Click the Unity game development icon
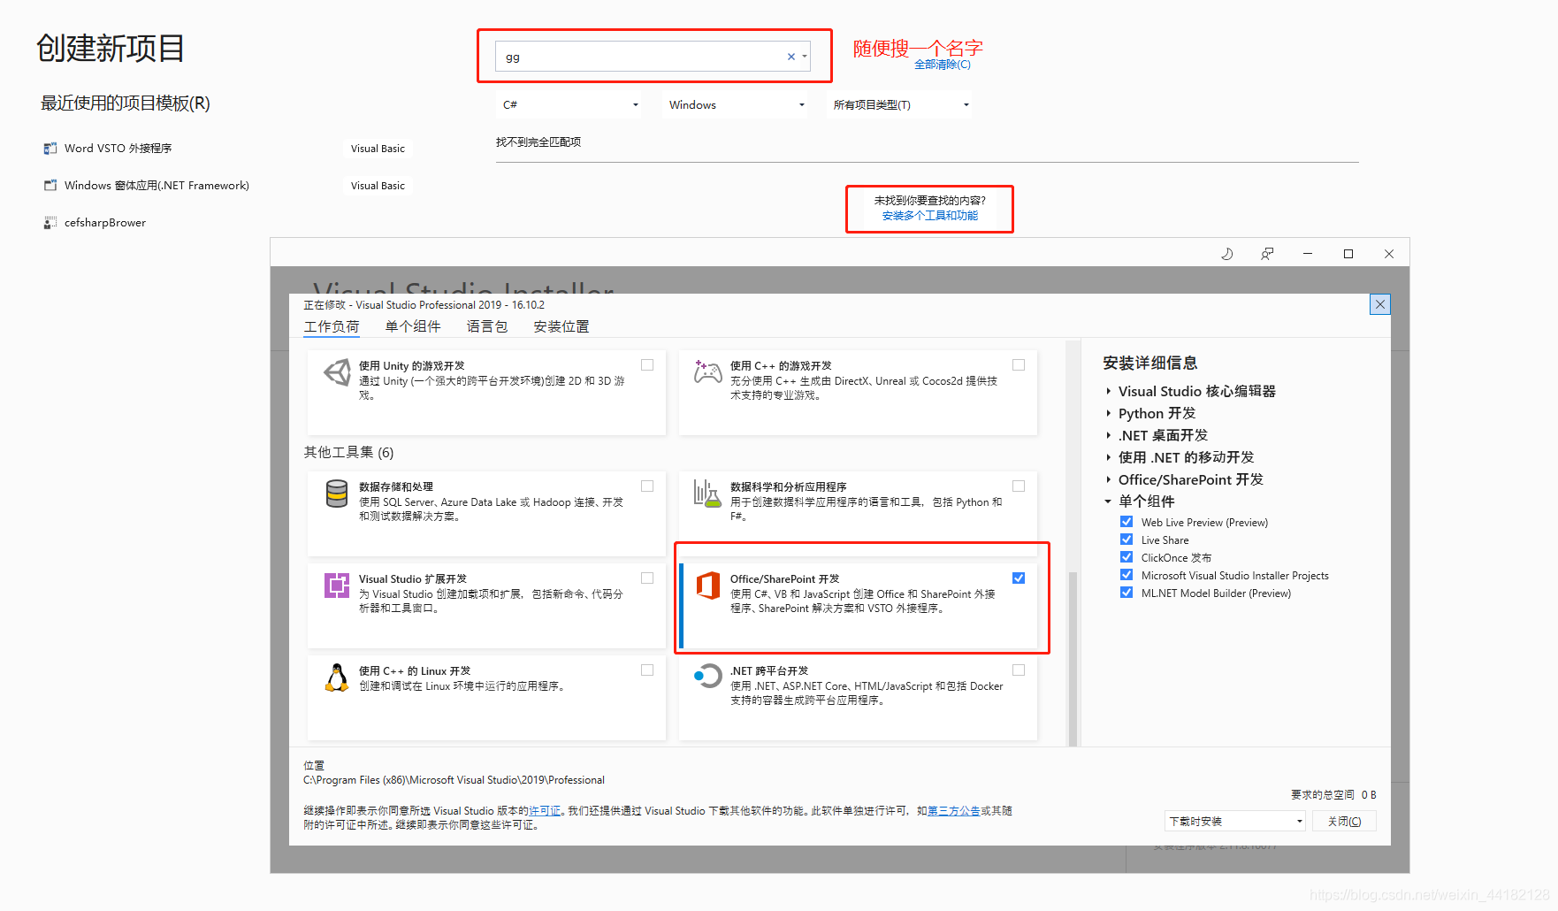Viewport: 1558px width, 911px height. pos(337,372)
